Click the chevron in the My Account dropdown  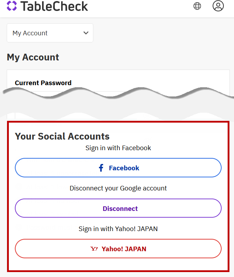[x=86, y=33]
